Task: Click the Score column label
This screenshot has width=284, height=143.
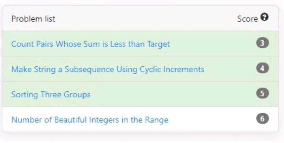Action: [247, 19]
